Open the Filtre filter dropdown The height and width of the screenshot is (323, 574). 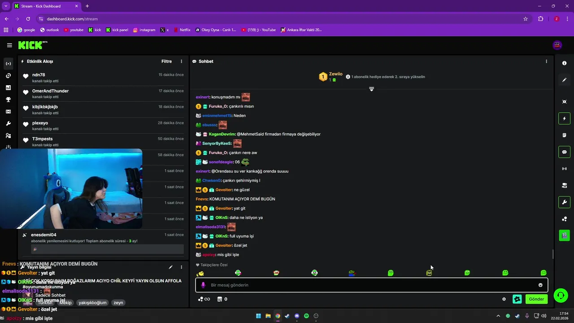tap(166, 61)
